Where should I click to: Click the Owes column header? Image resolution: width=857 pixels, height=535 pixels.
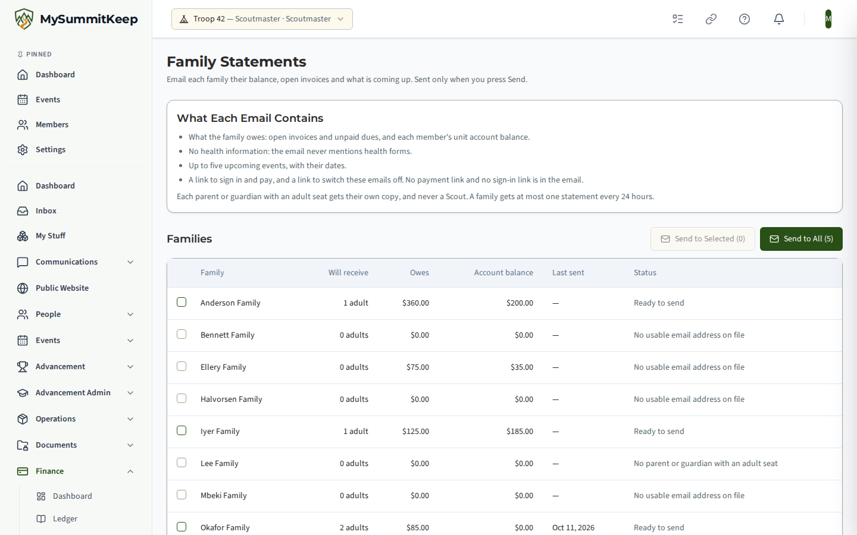[x=420, y=273]
